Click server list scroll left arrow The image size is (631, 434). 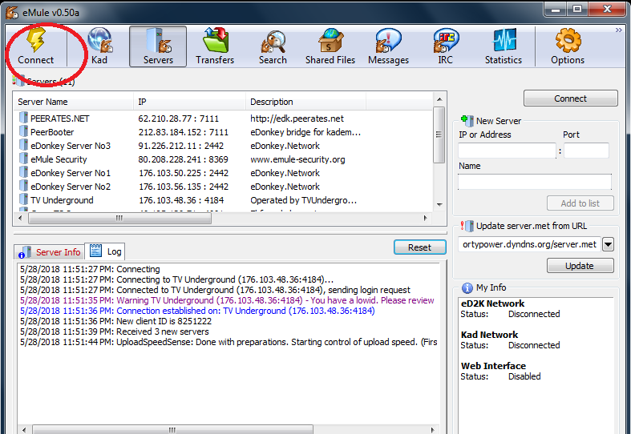[21, 219]
